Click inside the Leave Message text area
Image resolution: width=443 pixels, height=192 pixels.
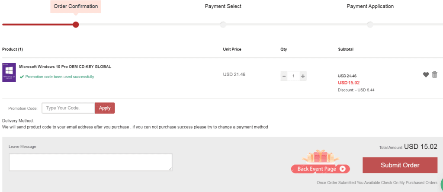pos(90,162)
